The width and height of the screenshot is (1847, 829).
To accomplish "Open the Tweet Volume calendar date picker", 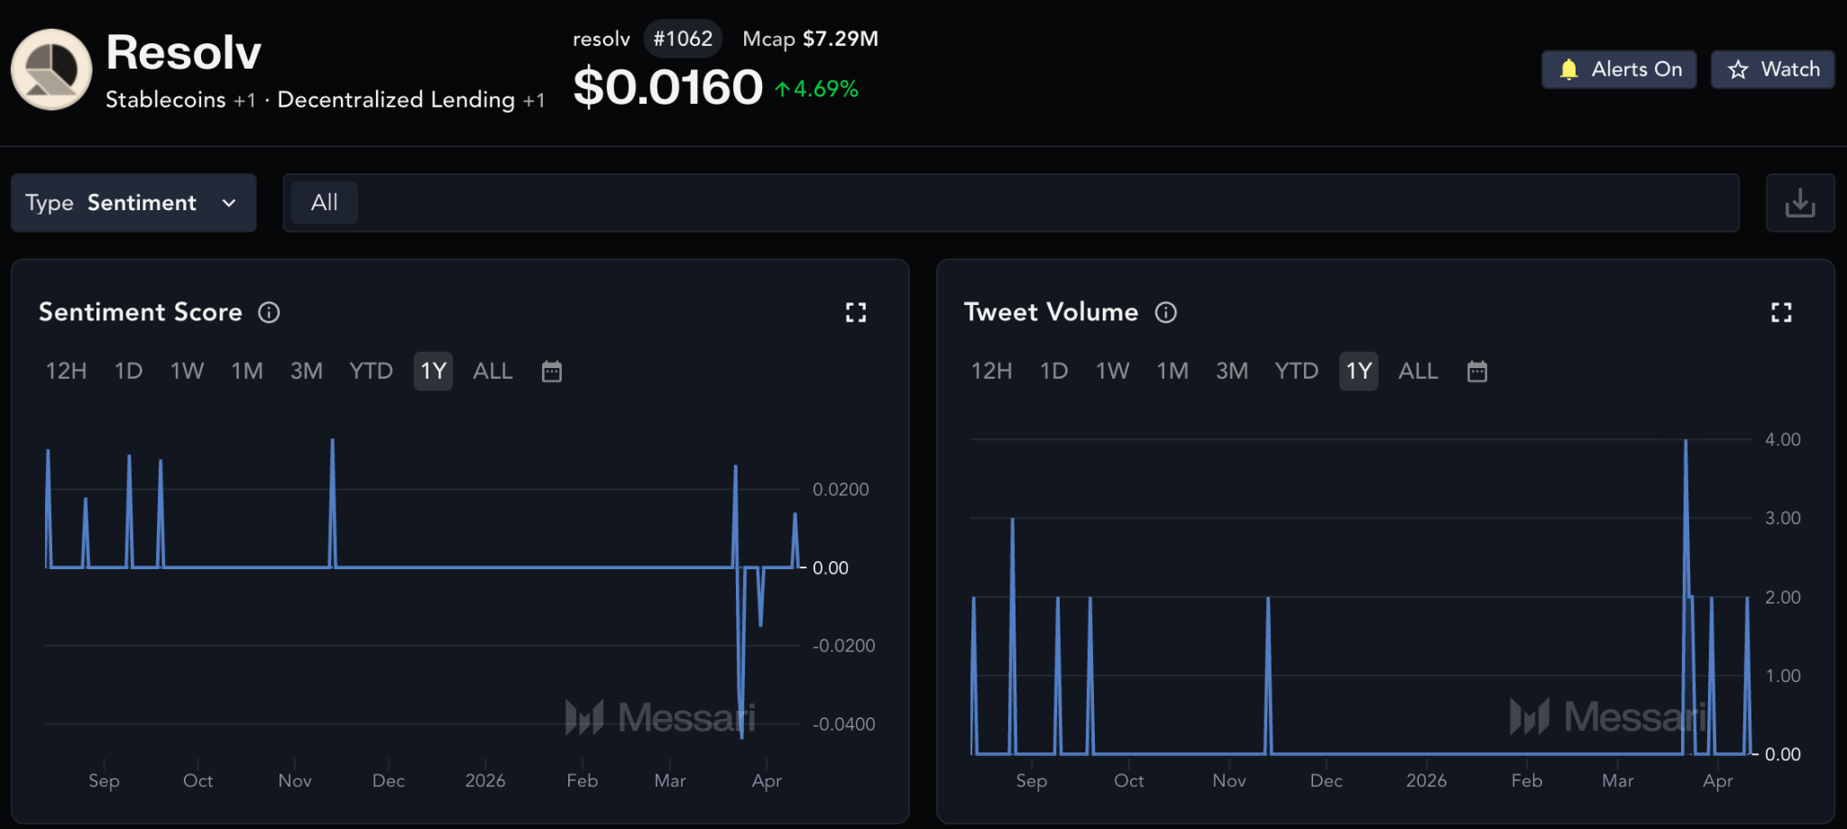I will 1477,371.
